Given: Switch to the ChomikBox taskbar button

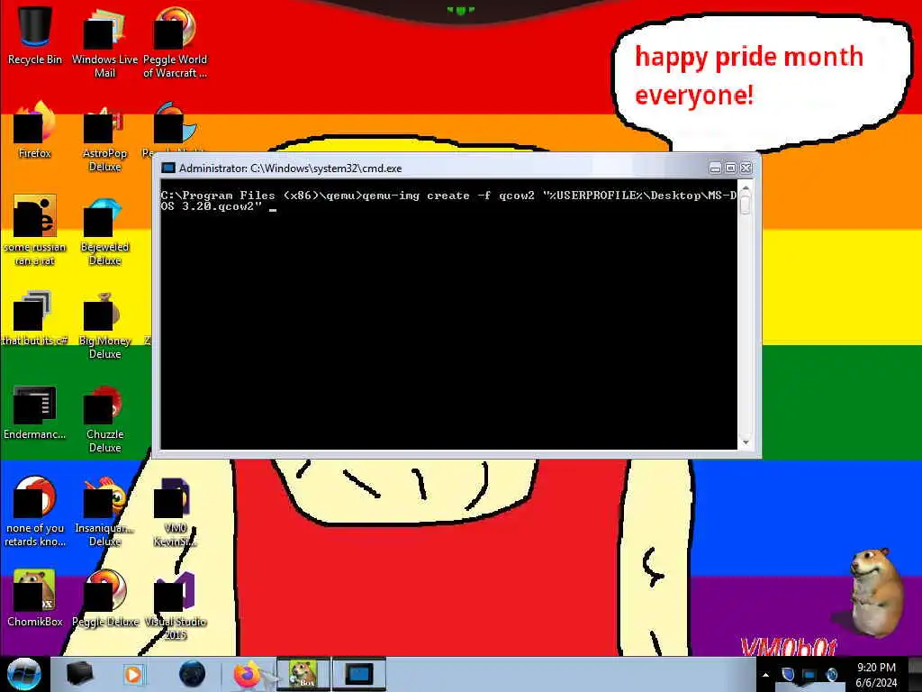Looking at the screenshot, I should [x=303, y=674].
